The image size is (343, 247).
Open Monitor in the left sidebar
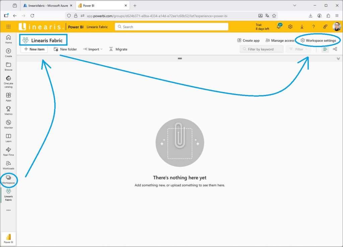tap(8, 124)
